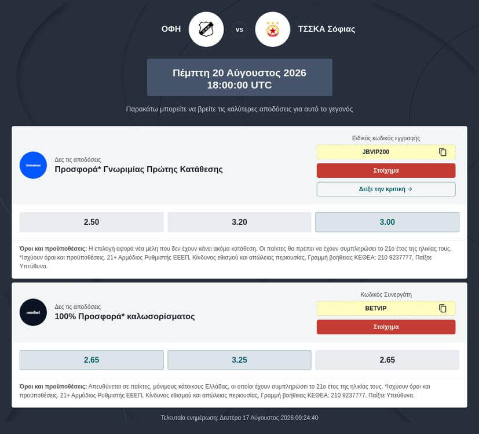
Task: Click the BETVIP affiliate code field
Action: [x=386, y=308]
